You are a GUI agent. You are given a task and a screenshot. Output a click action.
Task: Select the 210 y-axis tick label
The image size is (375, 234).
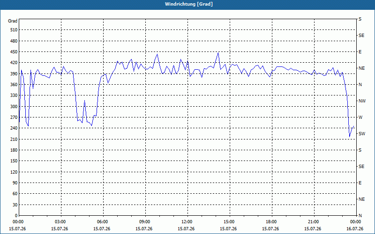[x=14, y=139]
